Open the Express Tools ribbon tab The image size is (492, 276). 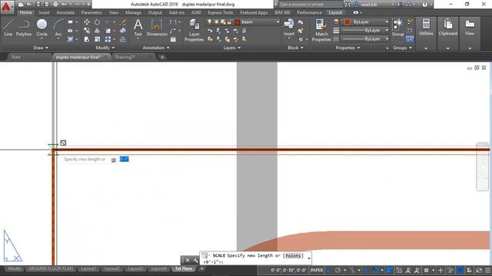pyautogui.click(x=221, y=12)
